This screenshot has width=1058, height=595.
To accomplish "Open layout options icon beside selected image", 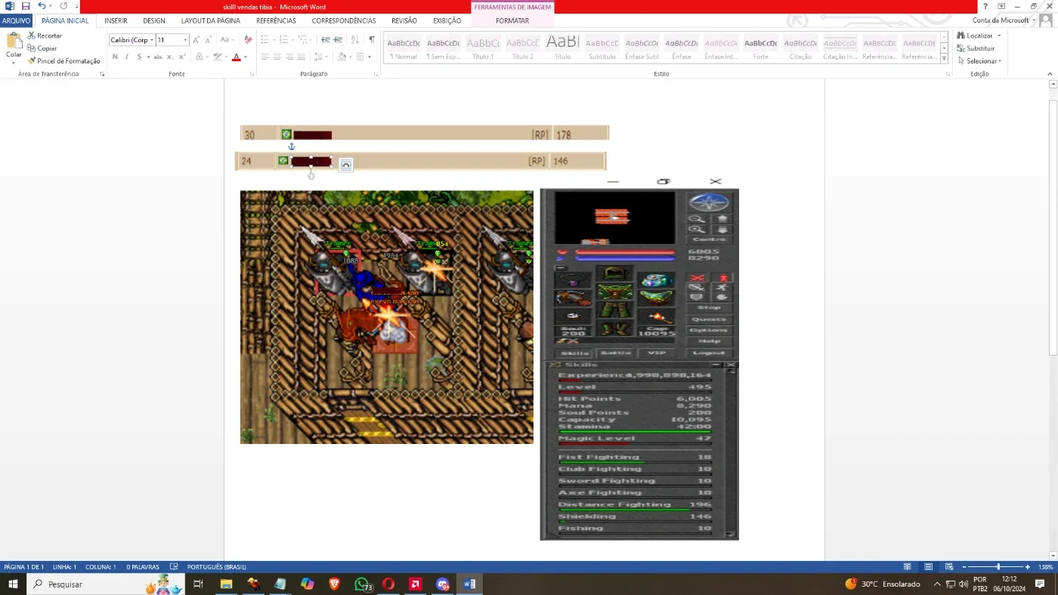I will 345,165.
